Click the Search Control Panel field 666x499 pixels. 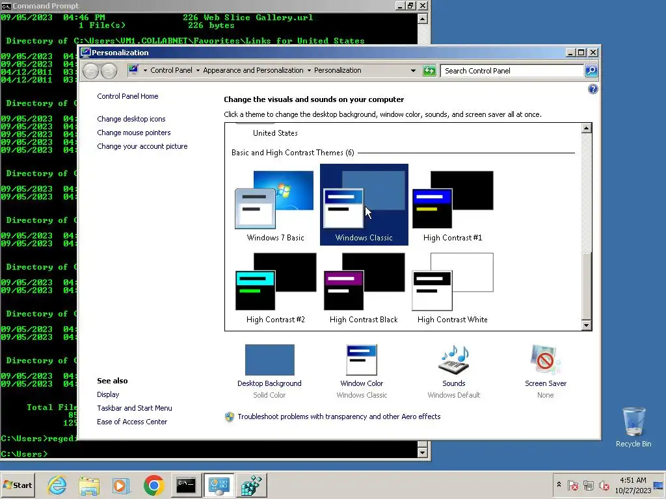tap(512, 71)
